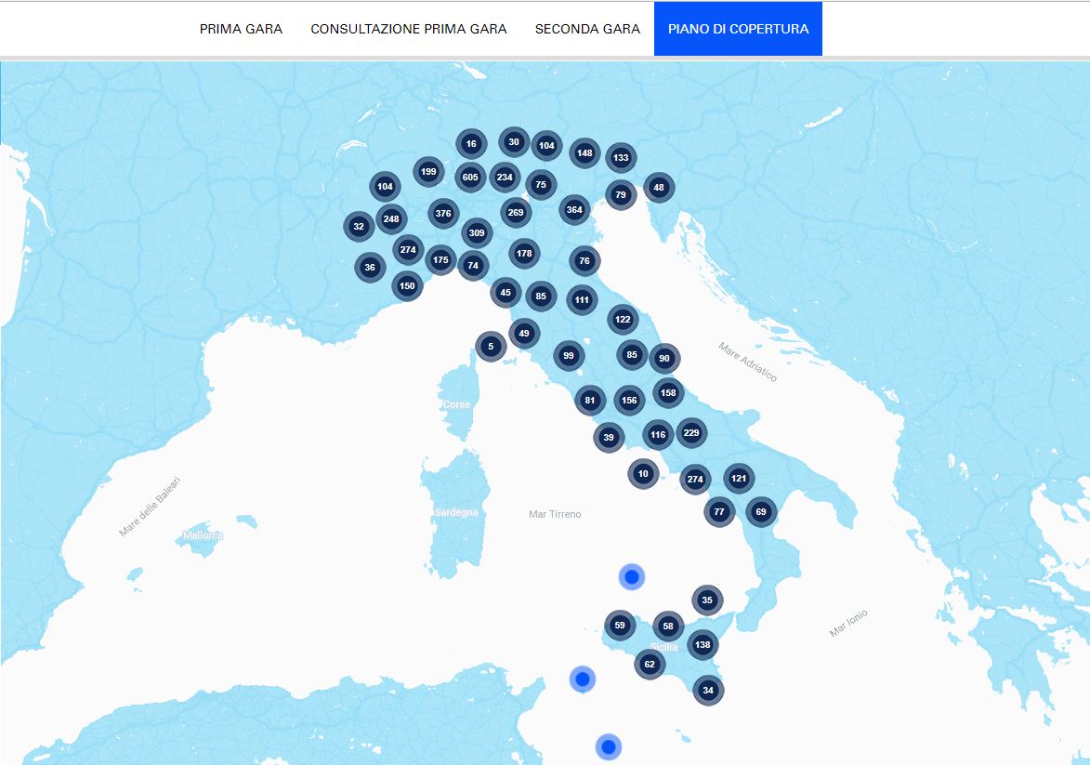This screenshot has height=765, width=1090.
Task: Select the 34 cluster marker
Action: click(708, 690)
